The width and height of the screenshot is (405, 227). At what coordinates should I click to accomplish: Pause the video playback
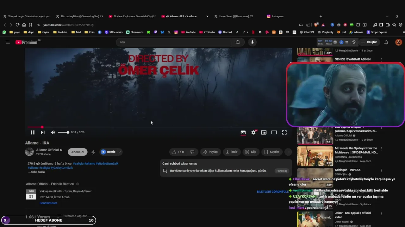33,132
